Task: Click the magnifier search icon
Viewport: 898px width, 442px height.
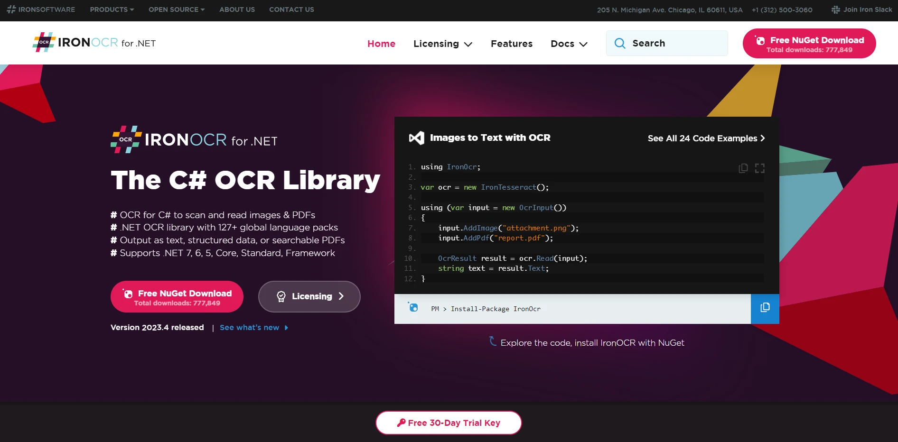Action: (x=619, y=44)
